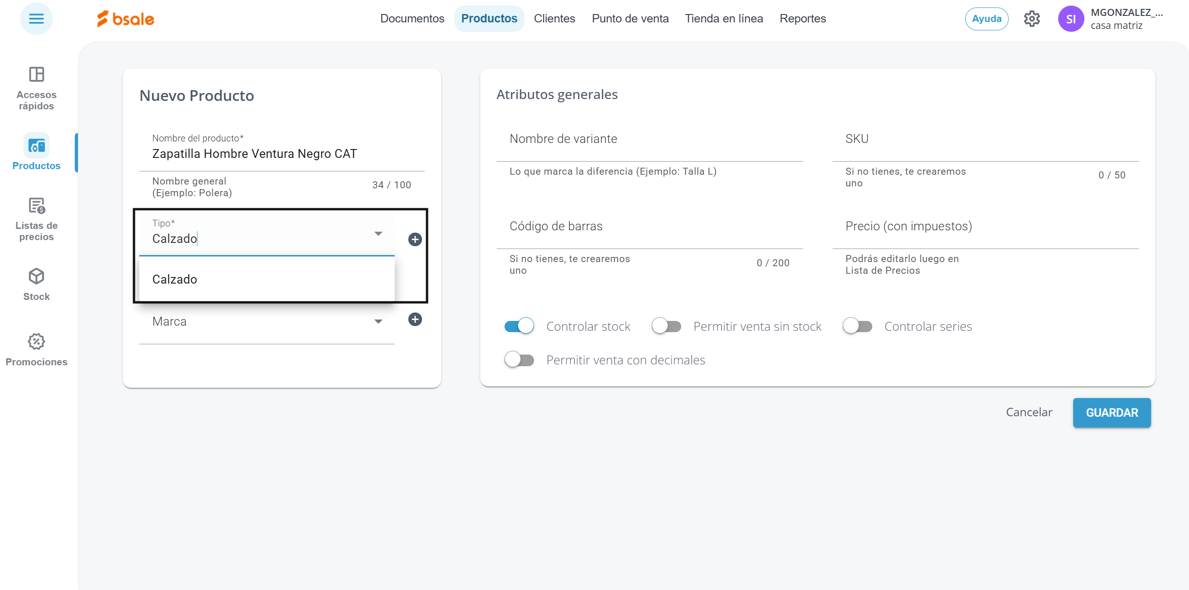This screenshot has height=590, width=1189.
Task: Enable Permitir venta con decimales
Action: pos(519,360)
